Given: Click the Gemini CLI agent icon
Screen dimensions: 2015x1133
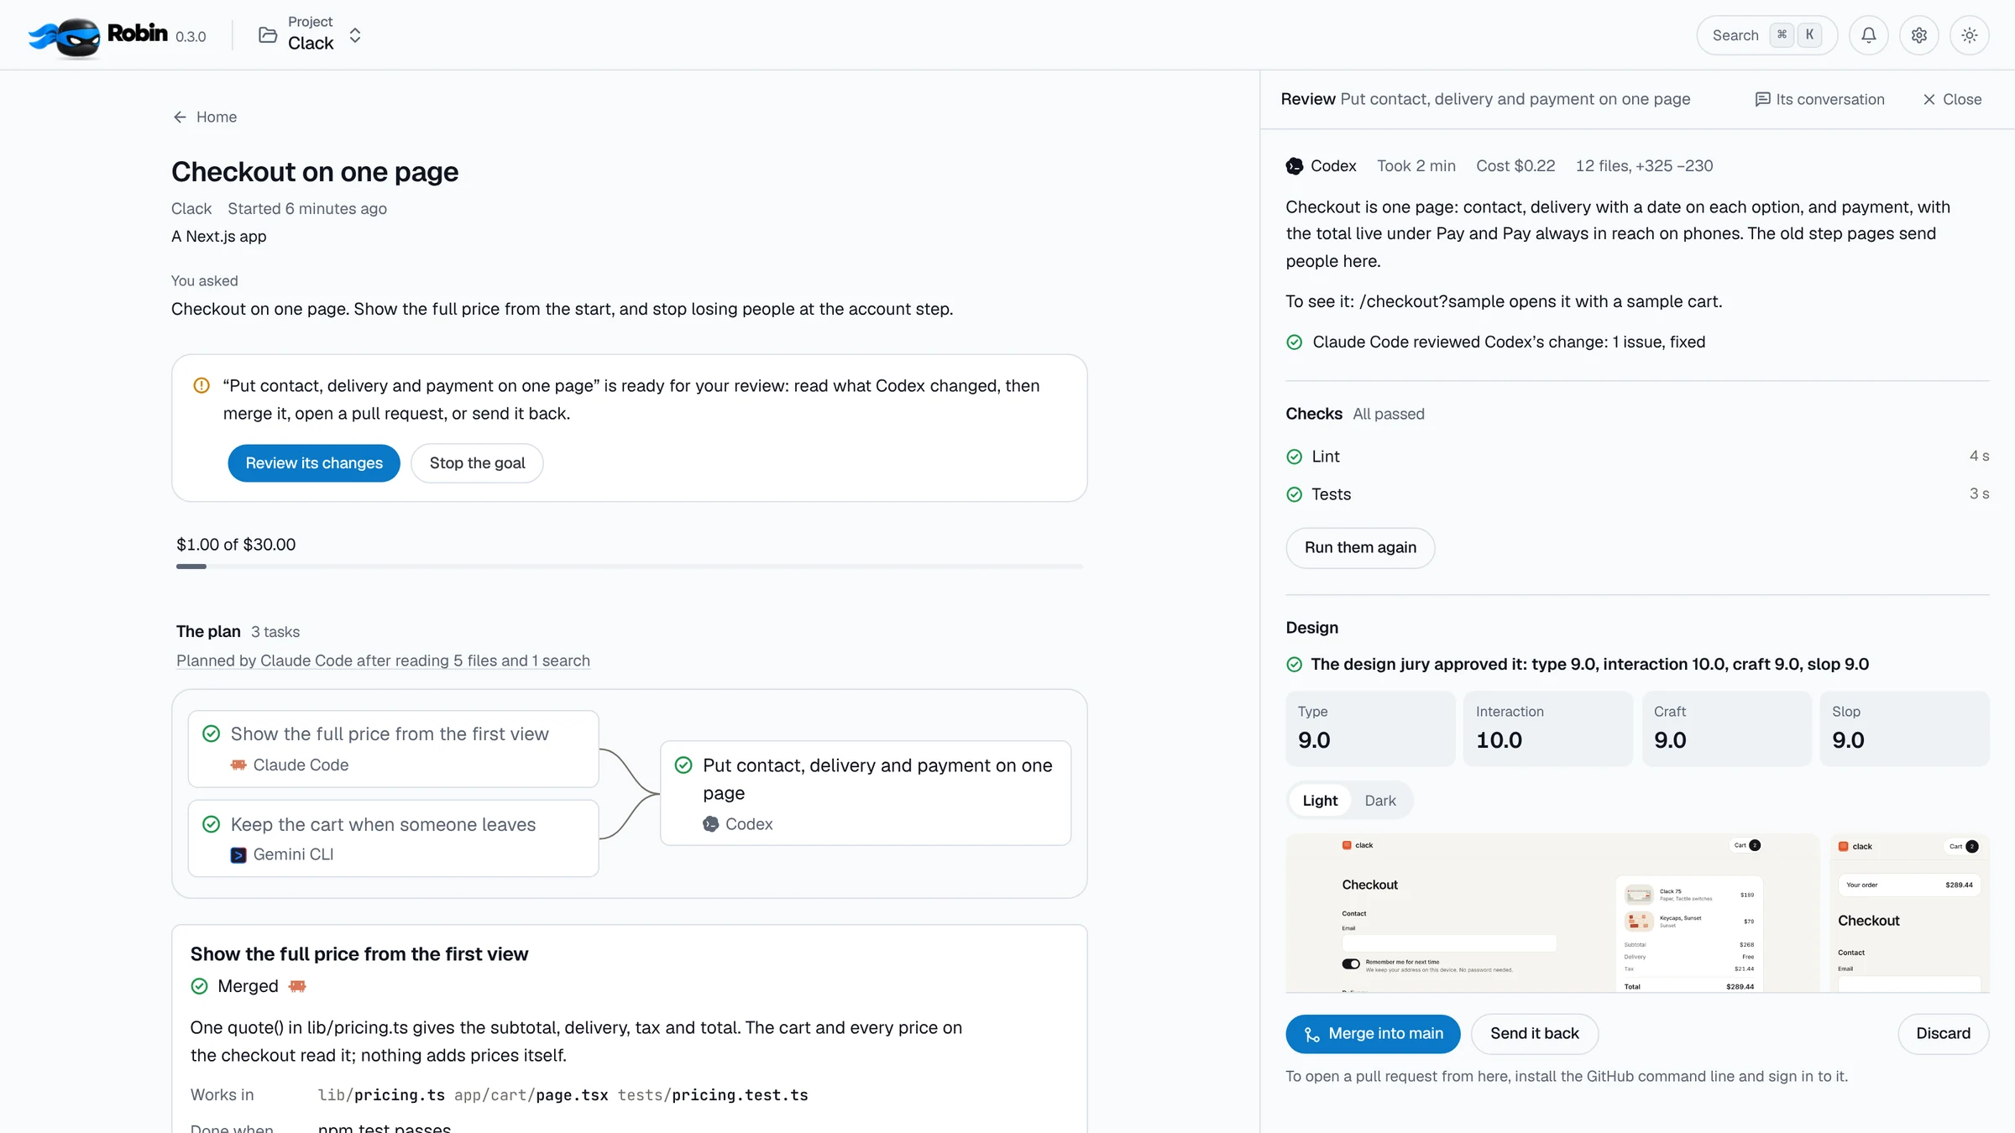Looking at the screenshot, I should pos(238,854).
